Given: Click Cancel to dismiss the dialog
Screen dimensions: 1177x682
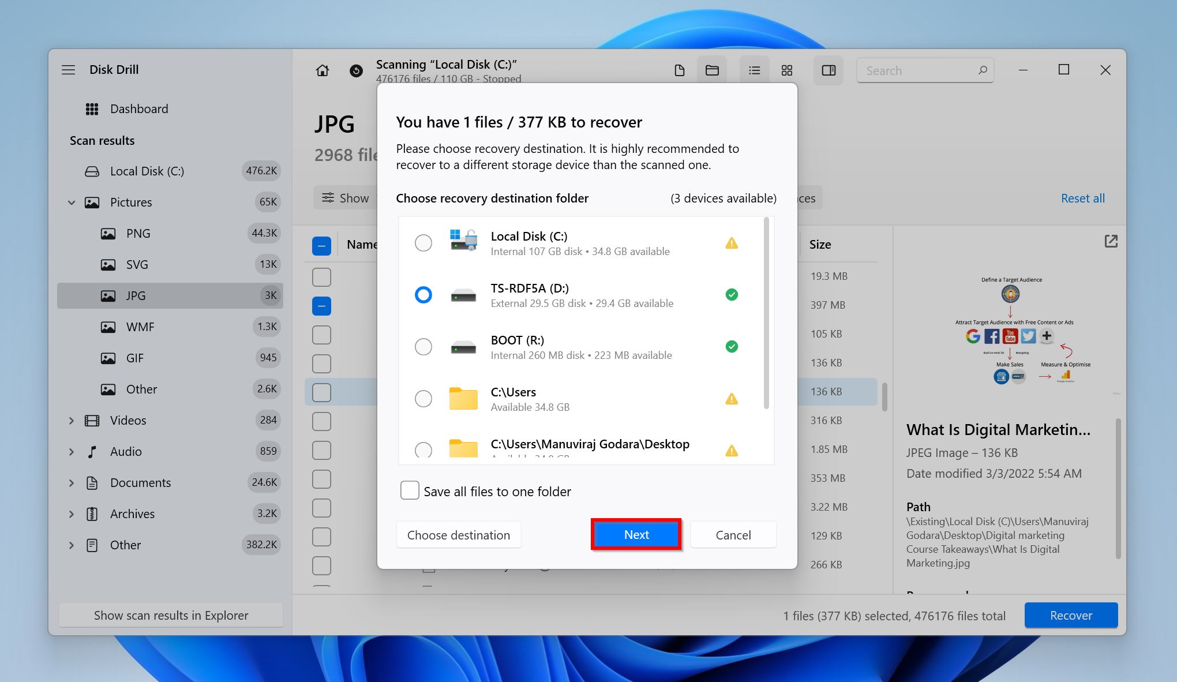Looking at the screenshot, I should (732, 534).
